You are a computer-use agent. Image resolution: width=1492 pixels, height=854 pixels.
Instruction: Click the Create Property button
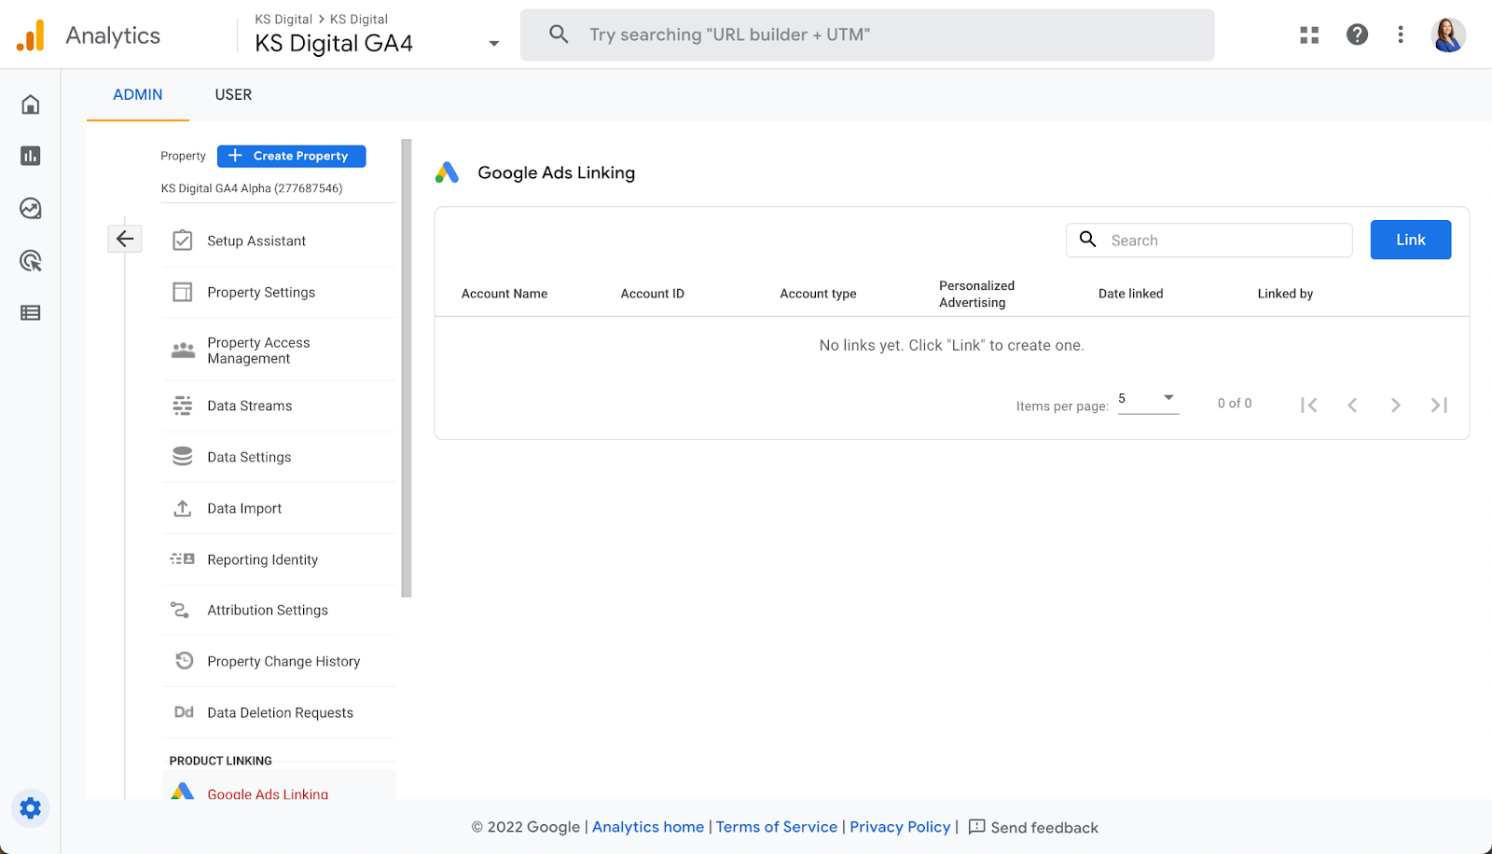click(x=291, y=156)
